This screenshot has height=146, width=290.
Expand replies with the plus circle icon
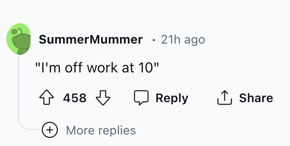click(50, 130)
